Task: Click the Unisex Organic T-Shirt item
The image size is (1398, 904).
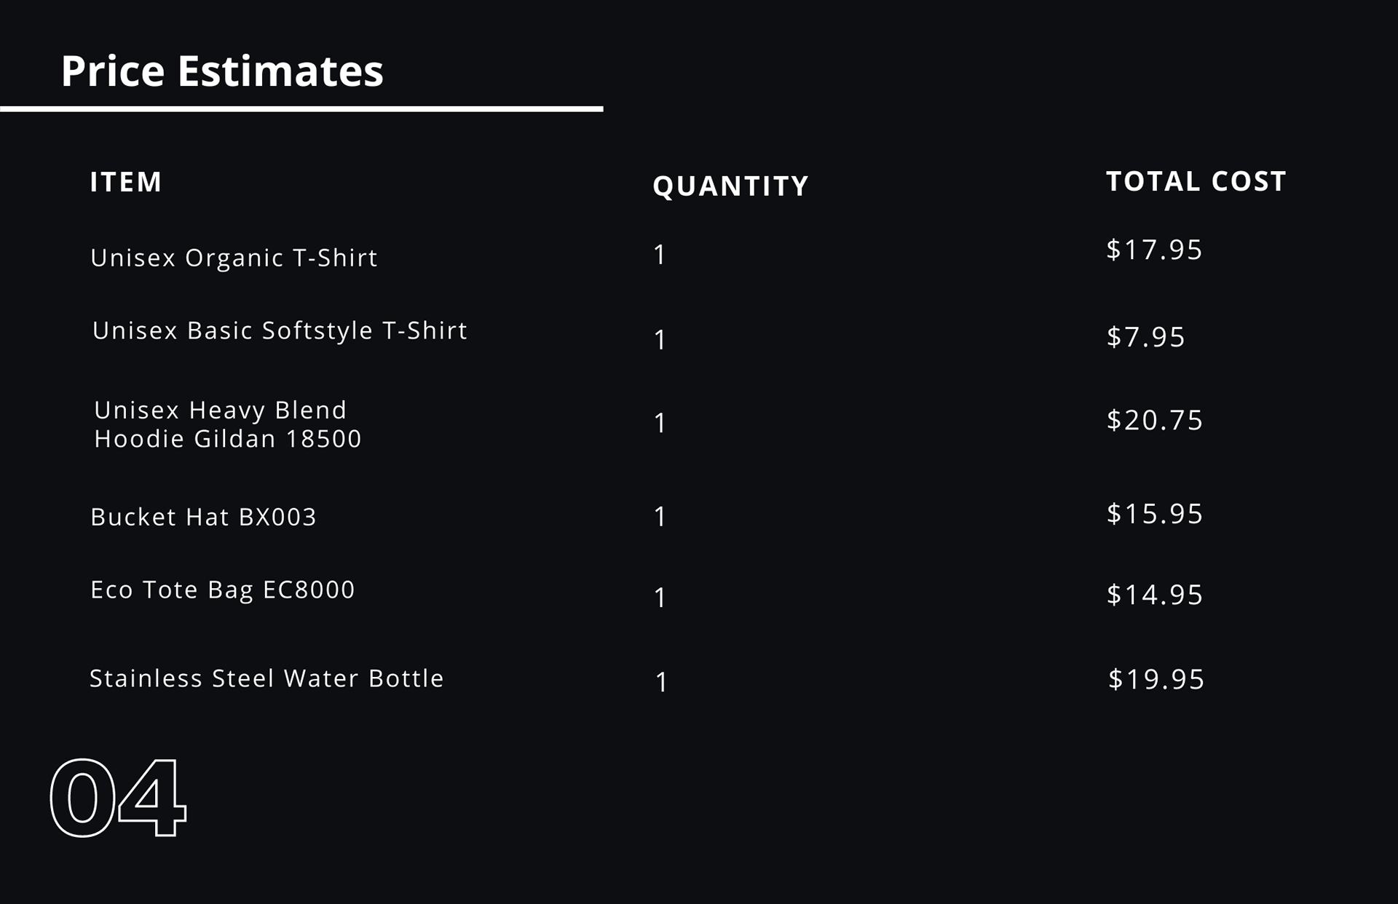Action: click(234, 258)
